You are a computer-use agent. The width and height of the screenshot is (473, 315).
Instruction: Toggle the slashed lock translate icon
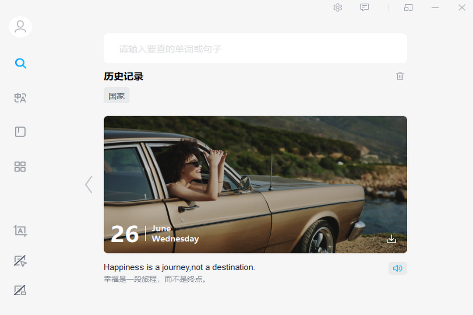(20, 290)
